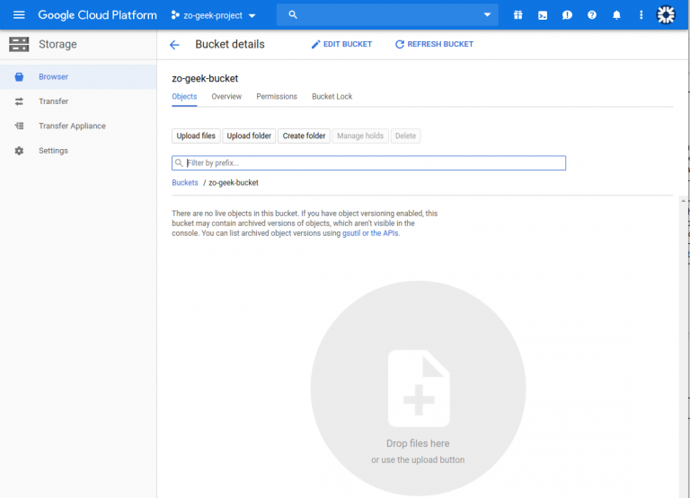The width and height of the screenshot is (690, 498).
Task: Switch to the Objects tab
Action: (184, 97)
